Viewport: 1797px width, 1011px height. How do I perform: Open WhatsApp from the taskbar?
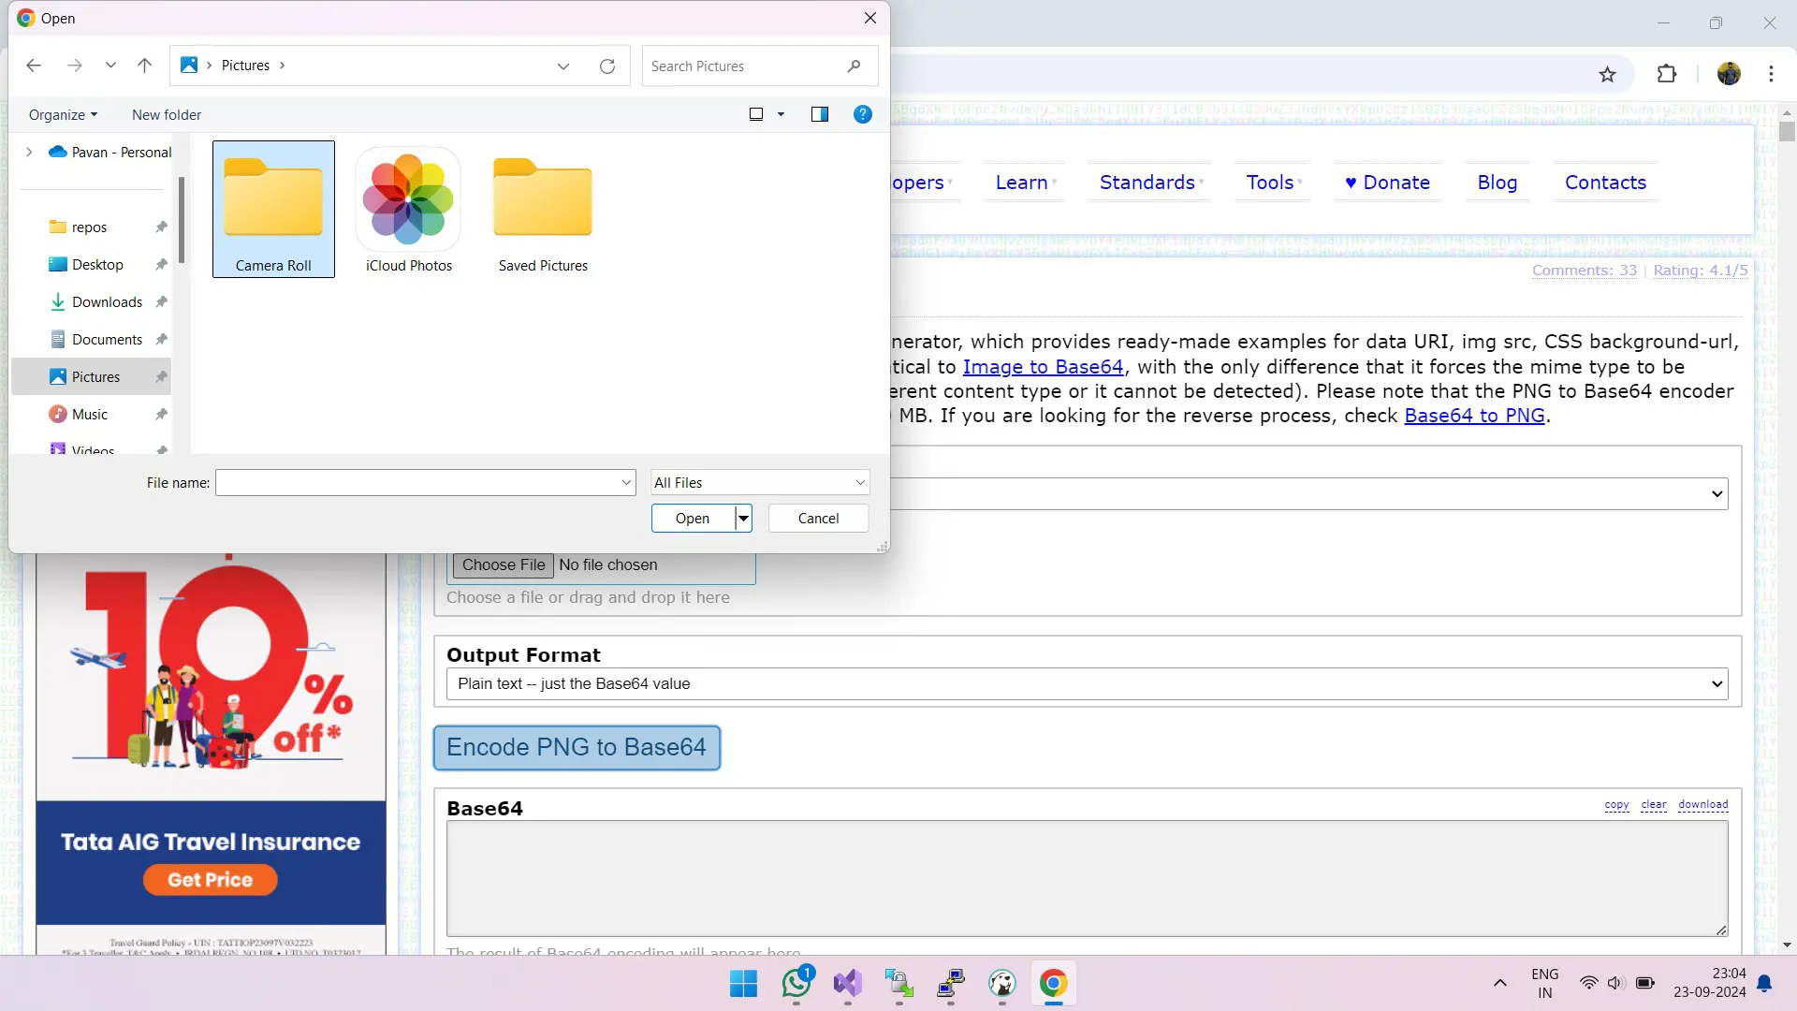pyautogui.click(x=796, y=984)
